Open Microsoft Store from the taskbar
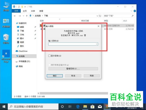This screenshot has width=146, height=110. tap(92, 106)
